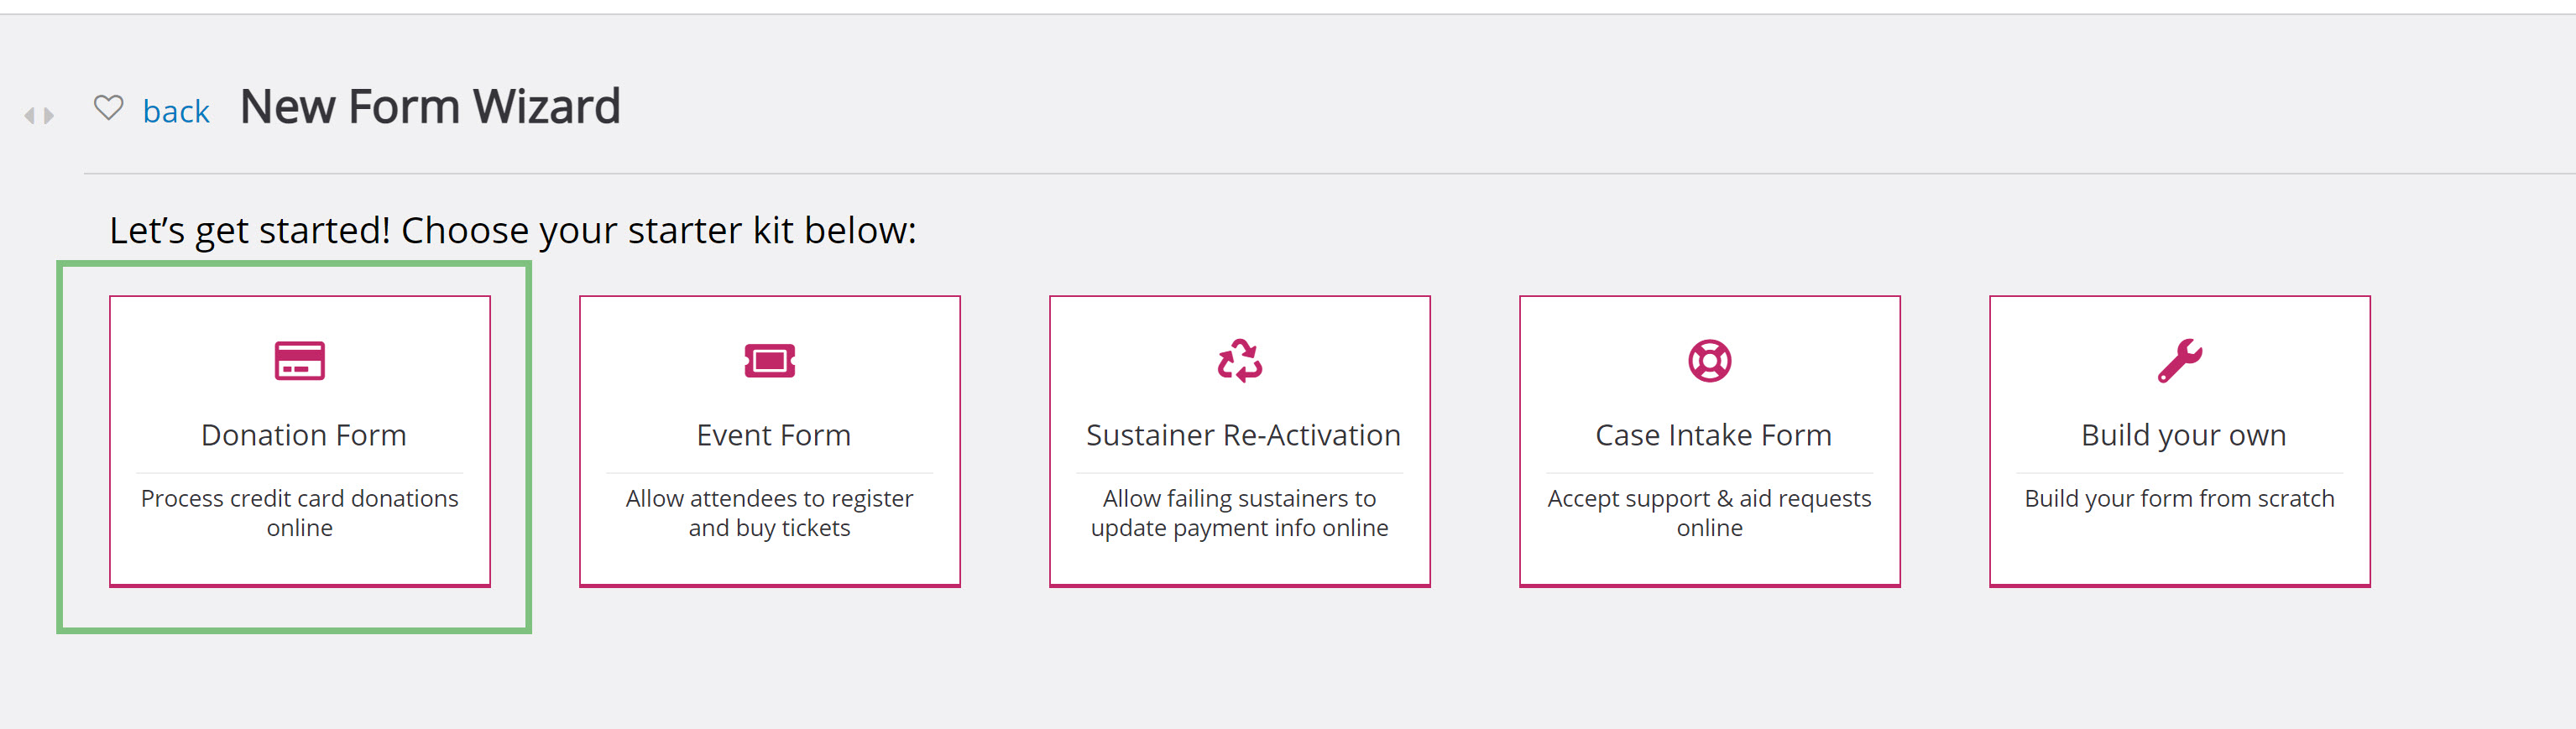Click the lifebuoy icon for Case Intake
2576x729 pixels.
pyautogui.click(x=1710, y=360)
